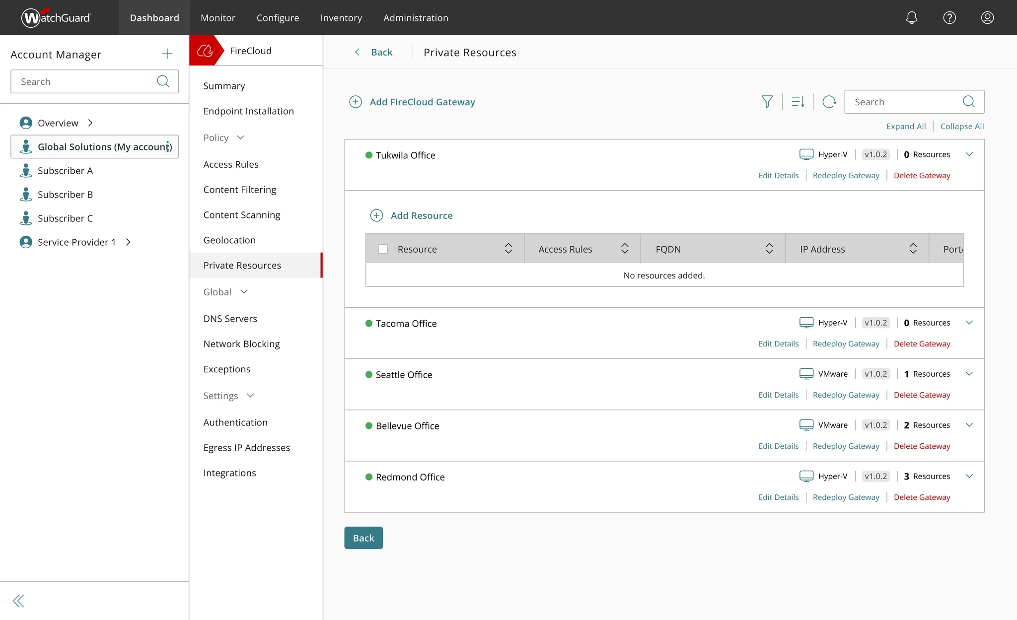Open Access Rules in sidebar

[231, 164]
